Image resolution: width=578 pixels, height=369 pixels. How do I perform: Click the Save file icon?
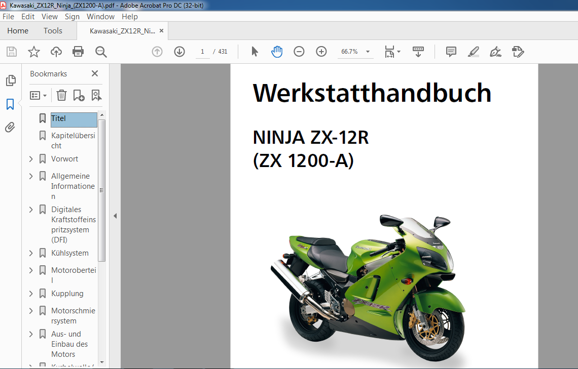point(12,52)
